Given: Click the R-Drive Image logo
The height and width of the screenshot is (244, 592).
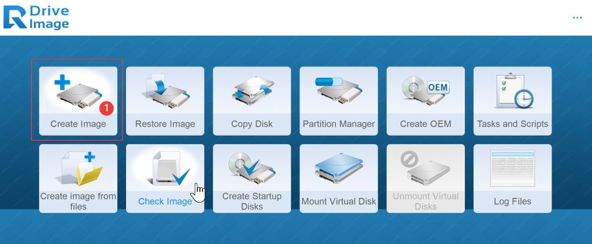Looking at the screenshot, I should (36, 17).
